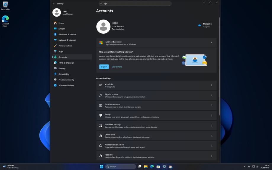Switch to the Apps section
Image resolution: width=272 pixels, height=170 pixels.
[61, 51]
